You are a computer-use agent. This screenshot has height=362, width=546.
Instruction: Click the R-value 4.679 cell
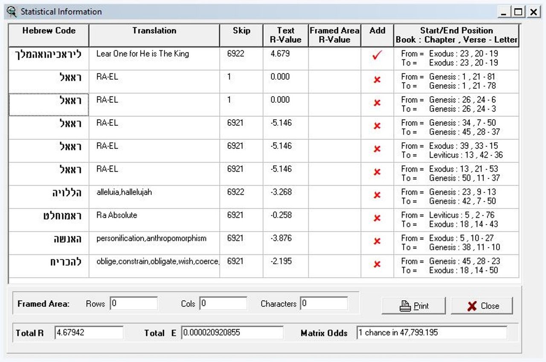pyautogui.click(x=285, y=58)
